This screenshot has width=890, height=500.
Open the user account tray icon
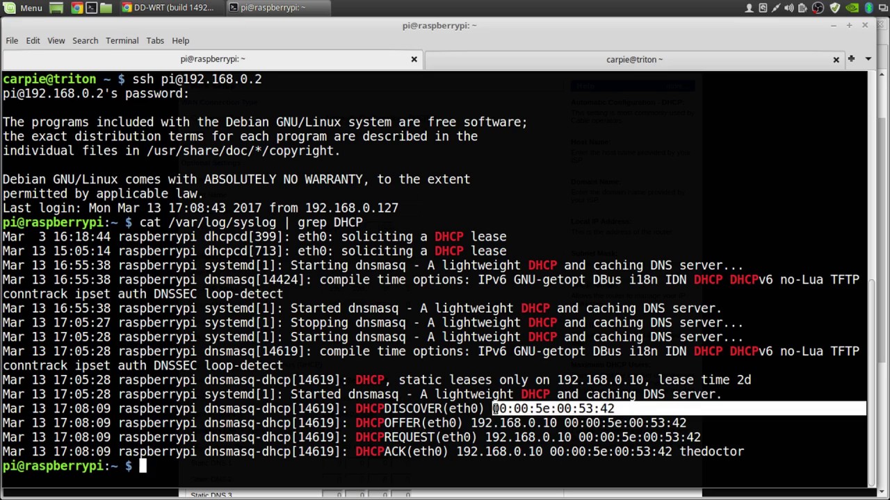[749, 8]
